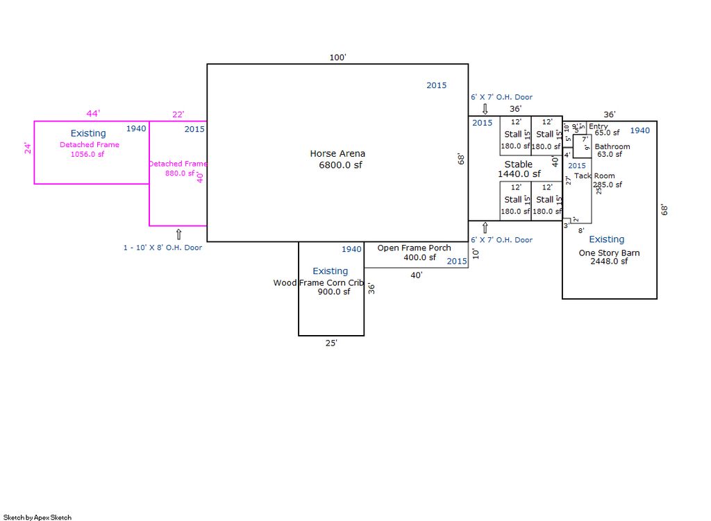The width and height of the screenshot is (711, 521).
Task: Select the One Story Barn label
Action: click(609, 253)
